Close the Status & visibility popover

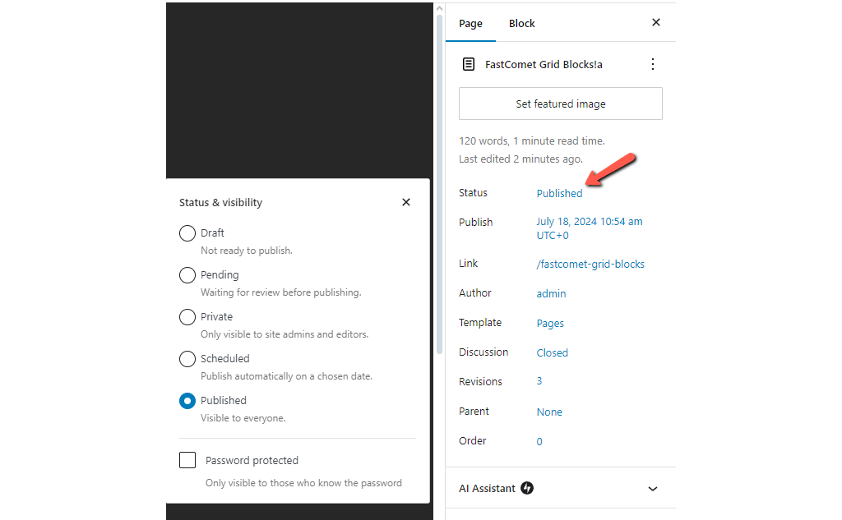coord(405,201)
